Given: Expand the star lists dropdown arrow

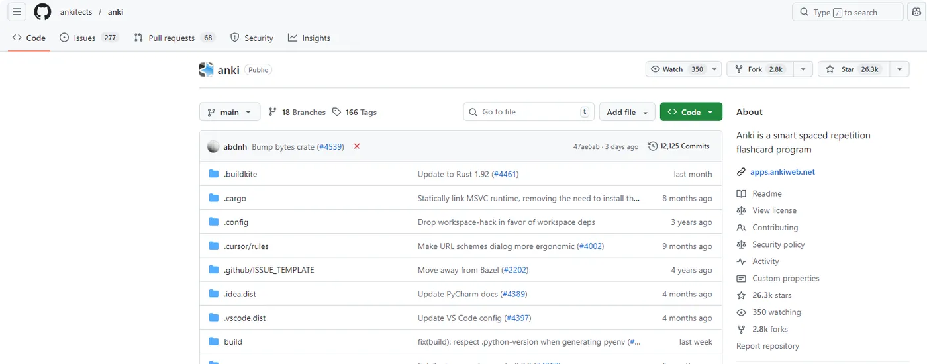Looking at the screenshot, I should click(x=899, y=69).
